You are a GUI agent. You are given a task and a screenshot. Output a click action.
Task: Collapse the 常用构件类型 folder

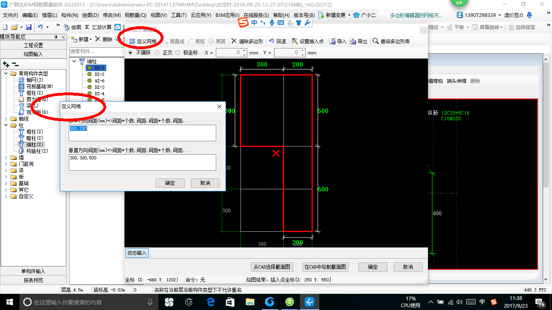tap(6, 73)
